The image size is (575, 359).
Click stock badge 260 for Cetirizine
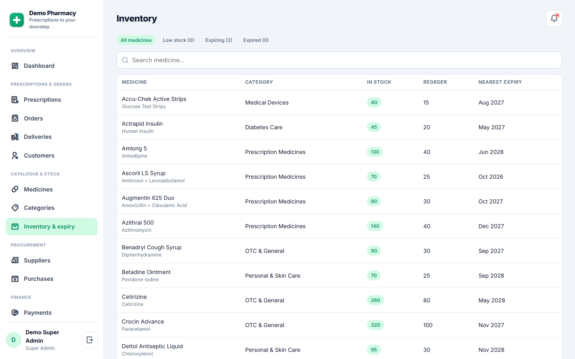[375, 300]
